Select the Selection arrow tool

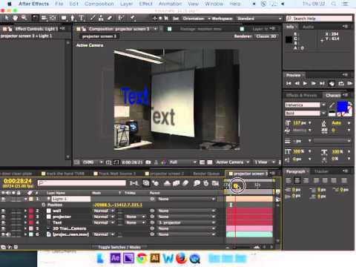(x=7, y=18)
